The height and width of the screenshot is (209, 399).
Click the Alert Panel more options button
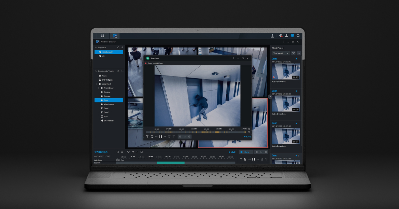click(299, 53)
